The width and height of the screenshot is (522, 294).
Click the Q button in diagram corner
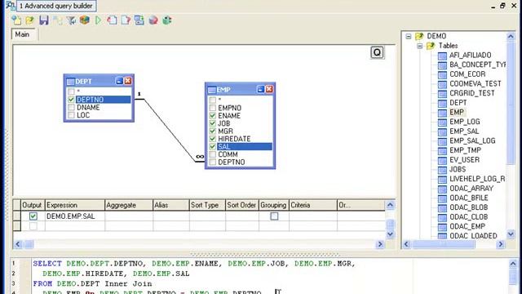click(377, 52)
